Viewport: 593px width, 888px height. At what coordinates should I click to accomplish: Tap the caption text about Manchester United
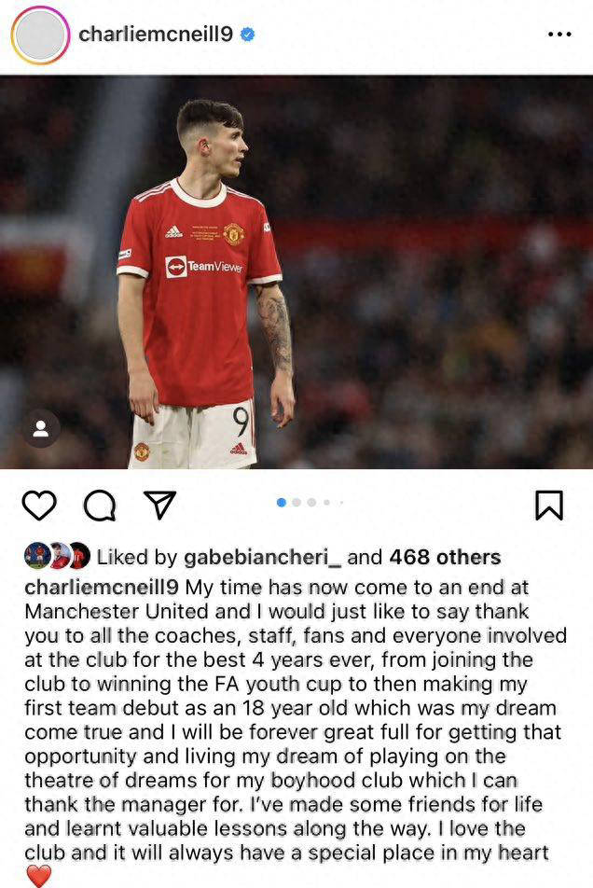(x=295, y=720)
